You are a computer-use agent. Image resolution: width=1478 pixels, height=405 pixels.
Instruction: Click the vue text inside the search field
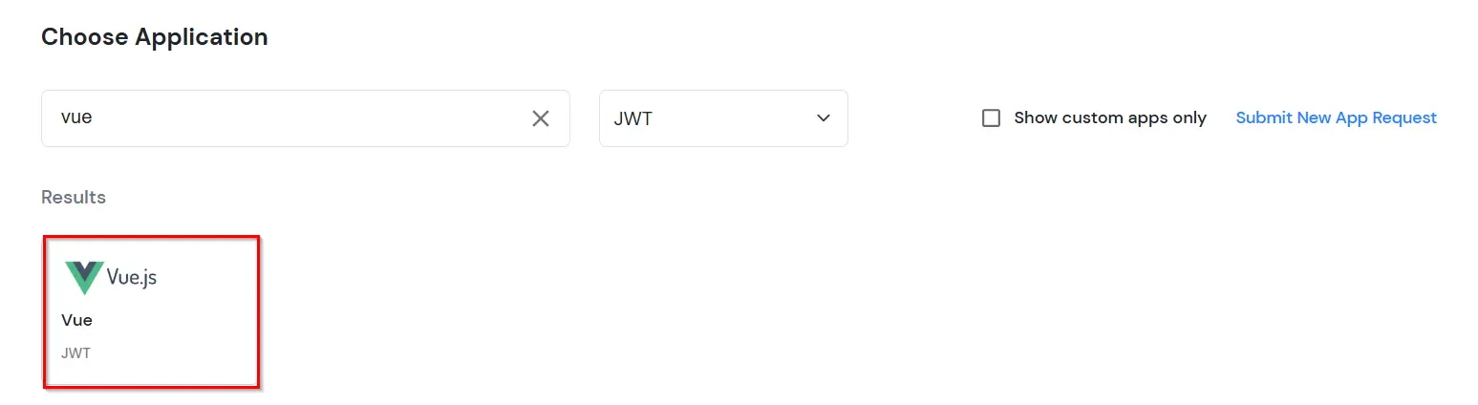click(75, 118)
